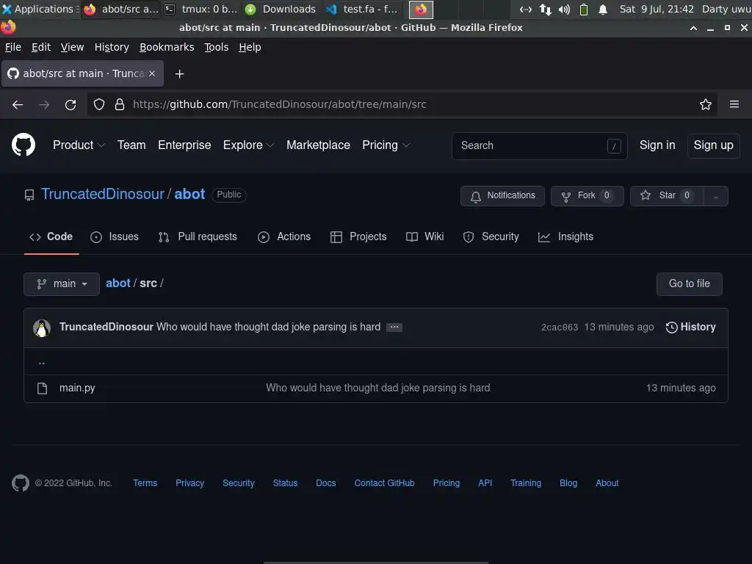752x564 pixels.
Task: Click the notification bell in system tray
Action: click(x=603, y=9)
